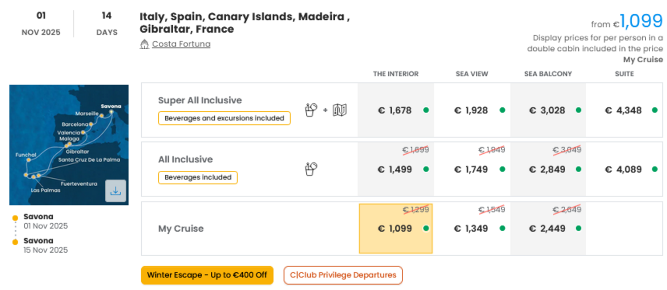Open the Costa Fortuna ship link
Viewport: 667px width, 290px height.
coord(181,44)
